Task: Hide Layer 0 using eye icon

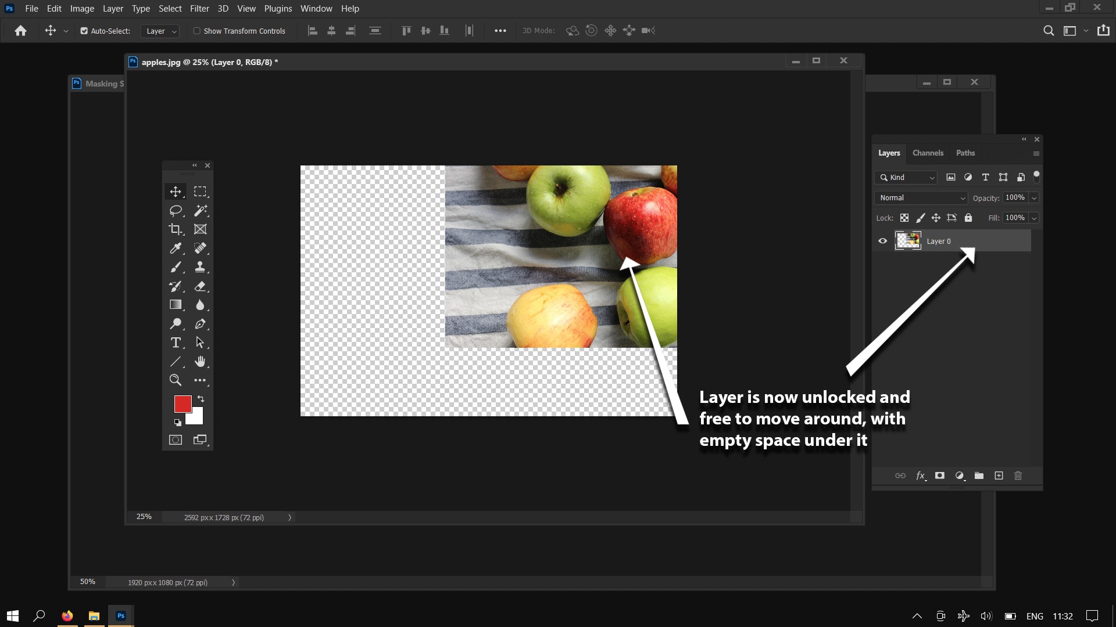Action: tap(882, 241)
